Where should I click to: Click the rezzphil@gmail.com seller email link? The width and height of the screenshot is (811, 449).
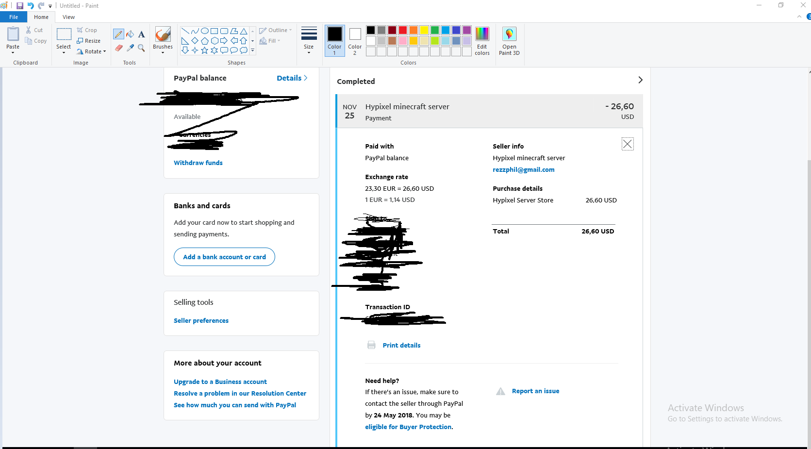tap(524, 170)
